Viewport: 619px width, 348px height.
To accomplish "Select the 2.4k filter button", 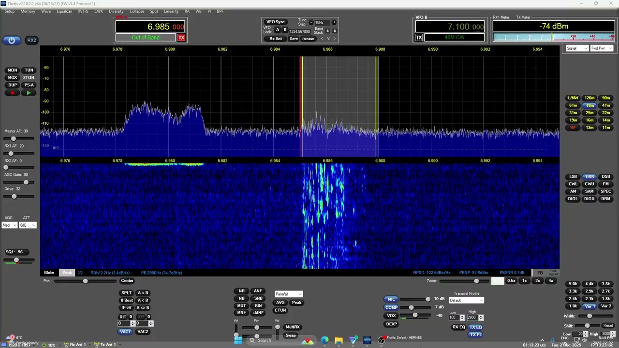I will tap(573, 299).
